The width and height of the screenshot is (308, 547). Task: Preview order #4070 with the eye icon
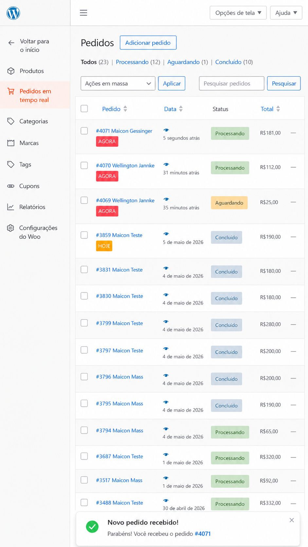[x=166, y=165]
